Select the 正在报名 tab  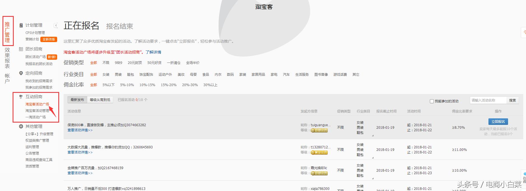[x=81, y=26]
